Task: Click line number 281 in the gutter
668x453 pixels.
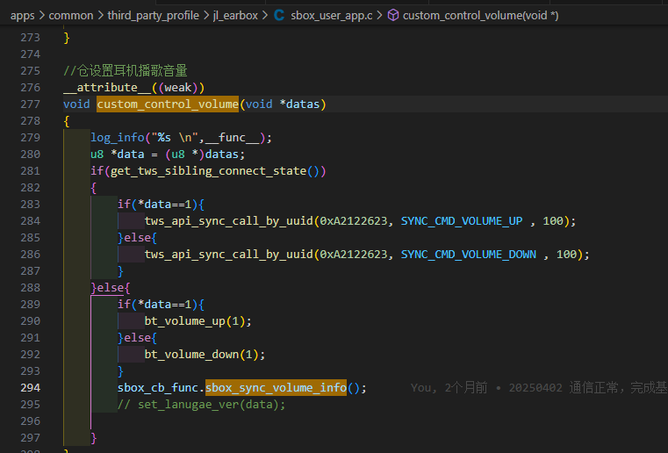Action: [x=30, y=171]
